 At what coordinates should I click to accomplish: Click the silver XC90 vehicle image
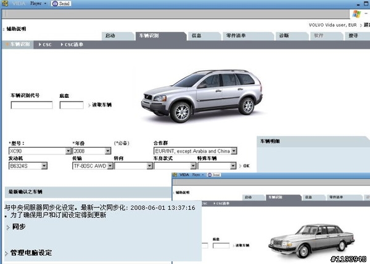202,96
